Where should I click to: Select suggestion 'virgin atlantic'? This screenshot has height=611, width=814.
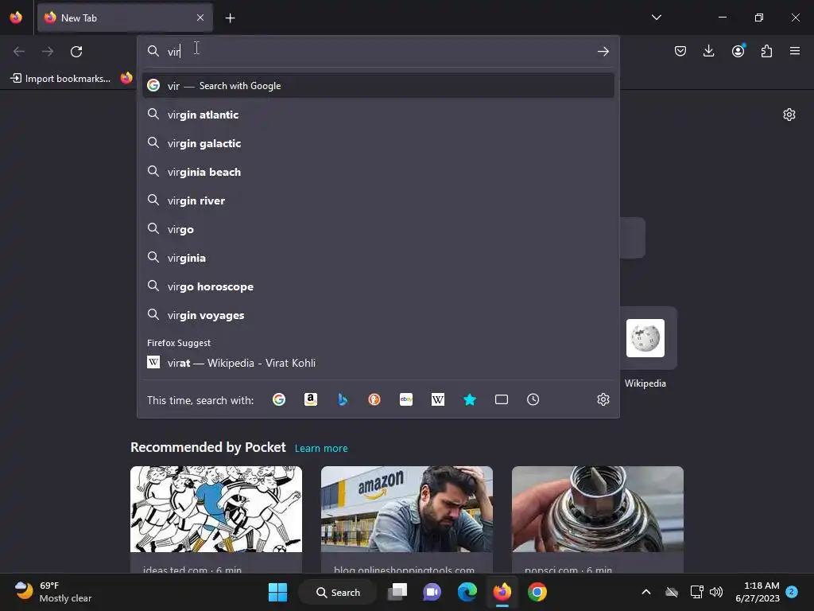coord(378,115)
